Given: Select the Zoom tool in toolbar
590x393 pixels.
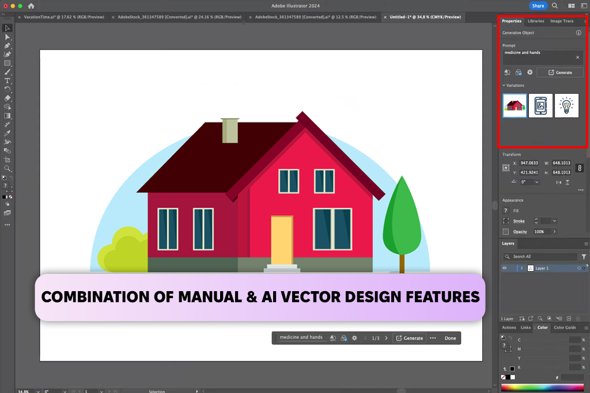Looking at the screenshot, I should (7, 169).
